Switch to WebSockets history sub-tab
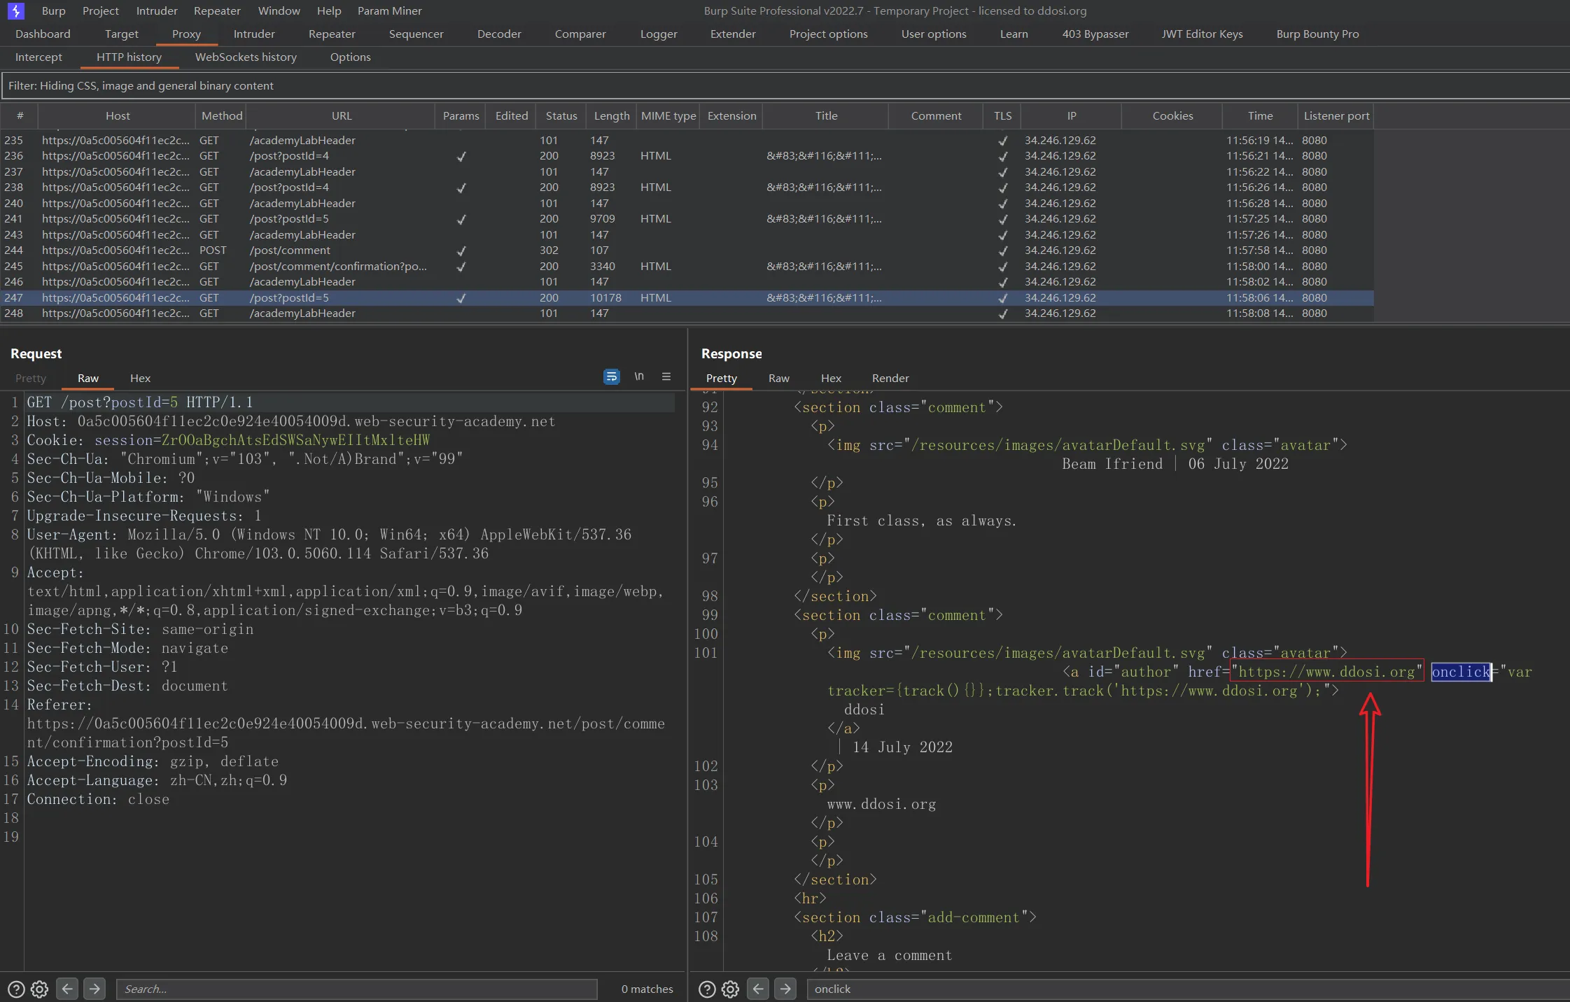 point(246,57)
